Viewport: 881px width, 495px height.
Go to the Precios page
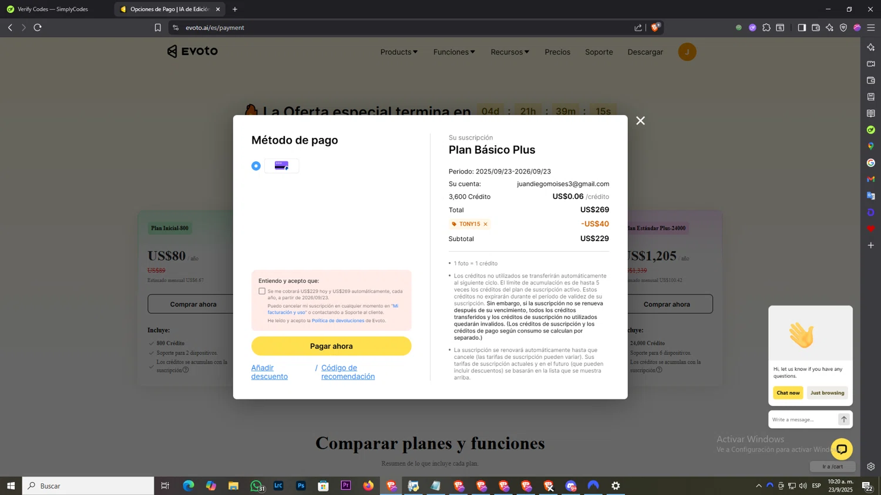[x=557, y=52]
